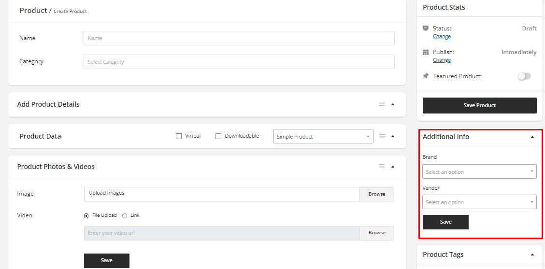The height and width of the screenshot is (269, 545).
Task: Open the Vendor select dropdown
Action: click(x=479, y=202)
